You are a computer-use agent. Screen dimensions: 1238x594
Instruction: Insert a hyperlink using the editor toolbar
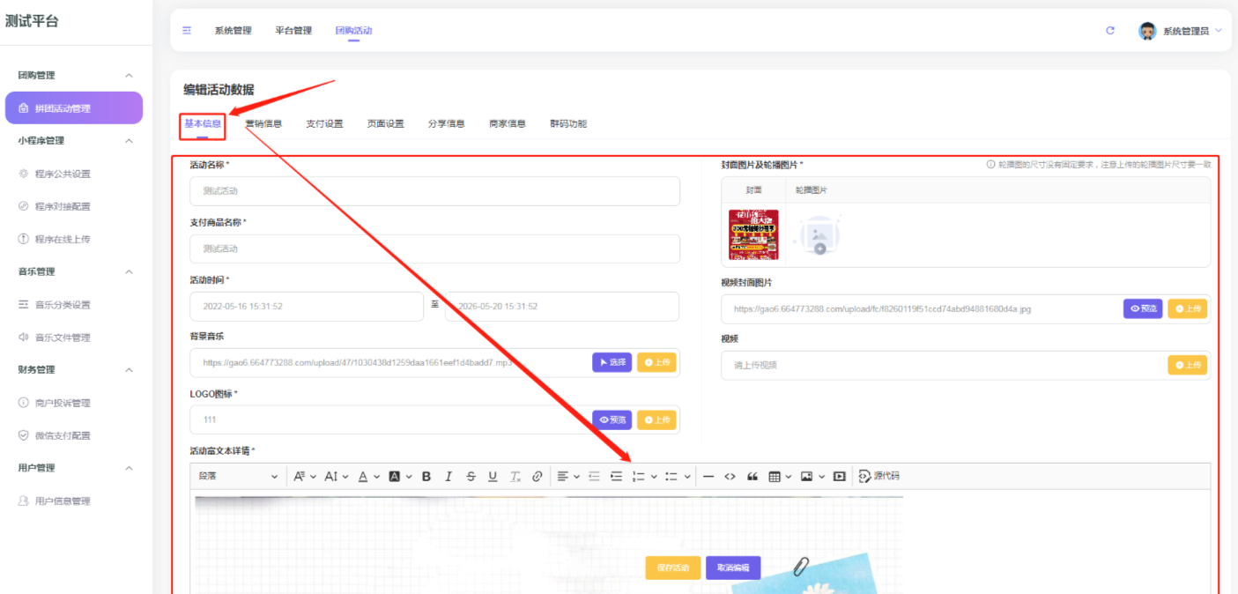coord(537,476)
